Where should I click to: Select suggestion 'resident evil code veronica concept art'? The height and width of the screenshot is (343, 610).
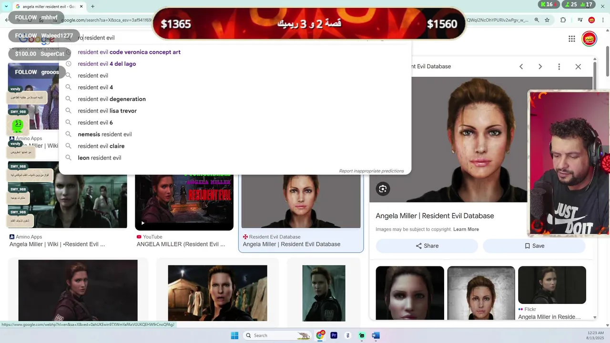point(129,52)
